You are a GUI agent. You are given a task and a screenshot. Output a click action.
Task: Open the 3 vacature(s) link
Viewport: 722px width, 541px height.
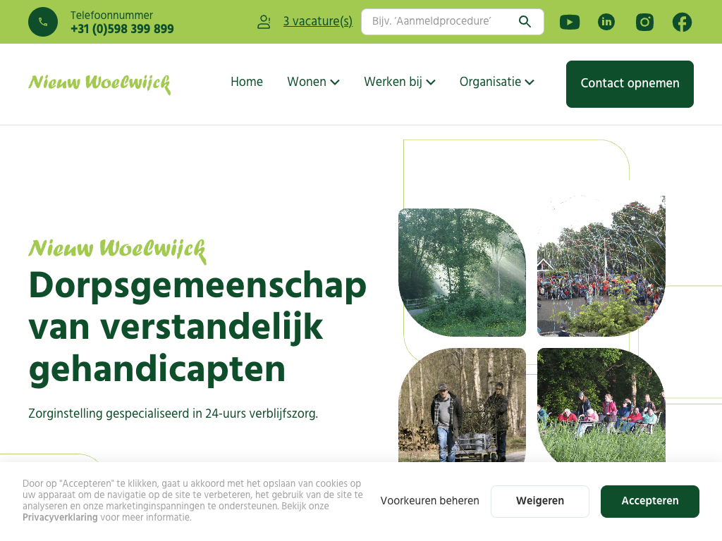(317, 21)
